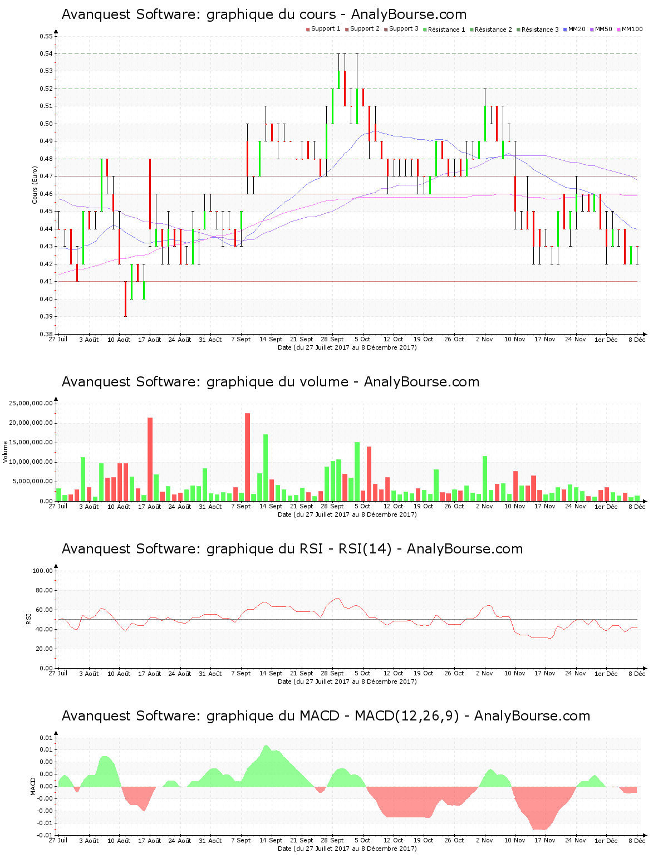Screen dimensions: 668x863
Task: Click '5 Oct' on the price chart axis
Action: [362, 339]
